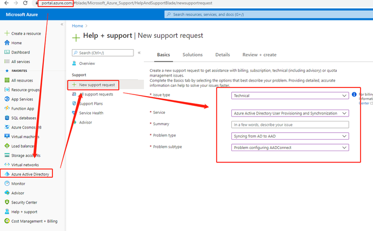Open the Service dropdown
This screenshot has height=231, width=373.
[290, 113]
